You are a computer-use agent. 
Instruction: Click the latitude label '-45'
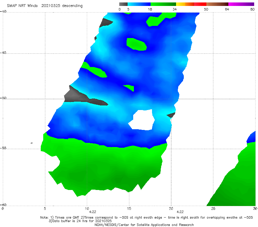point(3,53)
